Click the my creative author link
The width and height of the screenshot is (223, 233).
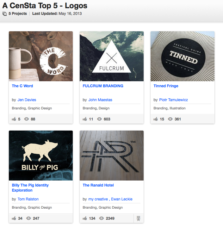(x=98, y=199)
